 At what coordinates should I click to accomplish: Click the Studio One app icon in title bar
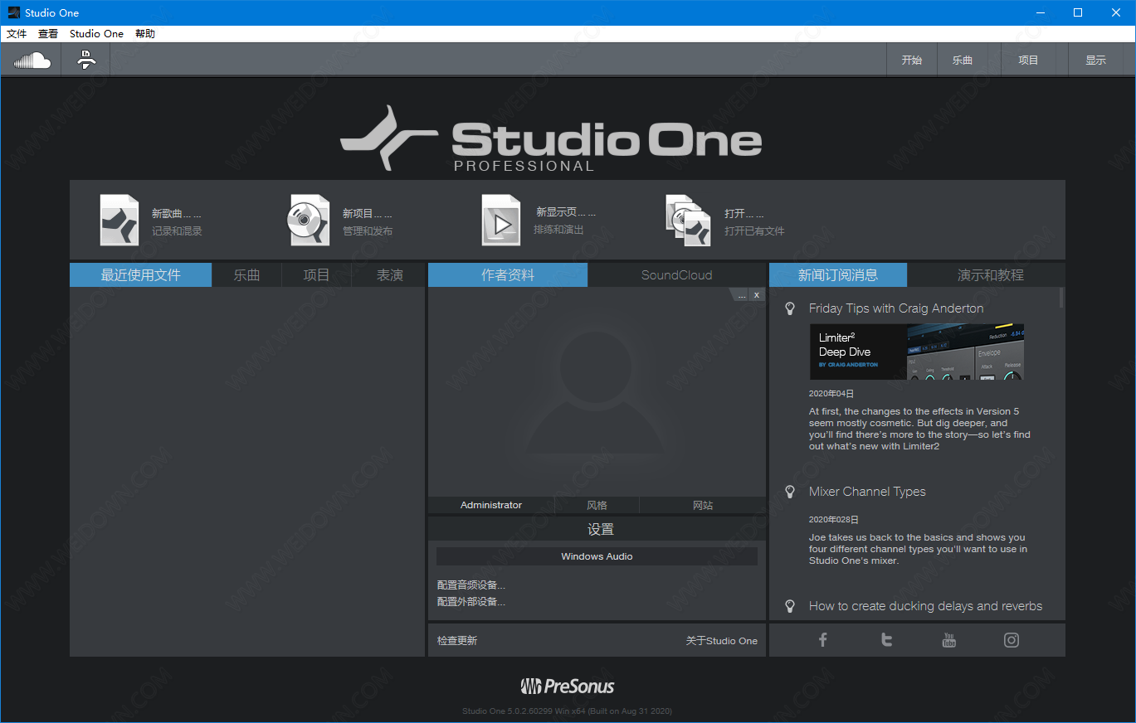pyautogui.click(x=13, y=12)
